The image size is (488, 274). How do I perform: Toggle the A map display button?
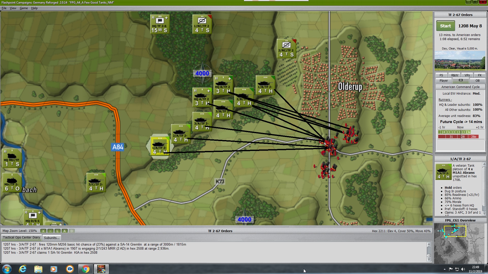[x=65, y=231]
